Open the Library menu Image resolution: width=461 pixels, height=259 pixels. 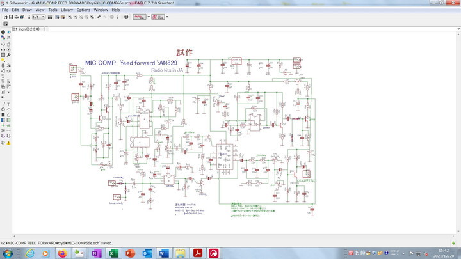(67, 10)
